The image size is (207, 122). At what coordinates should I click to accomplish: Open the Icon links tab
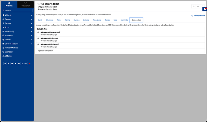124,20
